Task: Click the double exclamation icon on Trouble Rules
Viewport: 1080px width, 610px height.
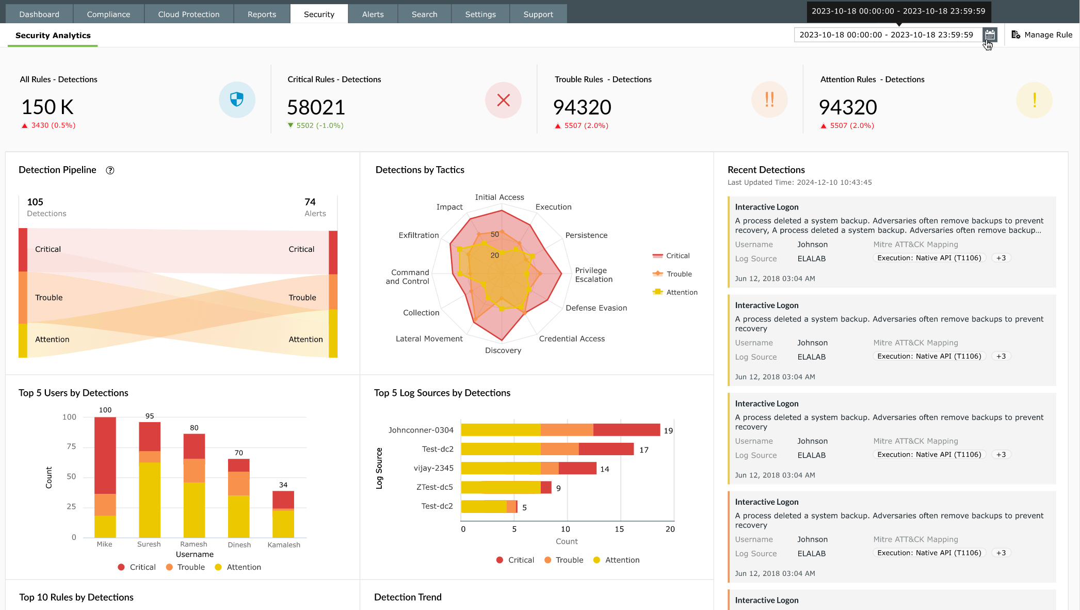Action: tap(769, 100)
